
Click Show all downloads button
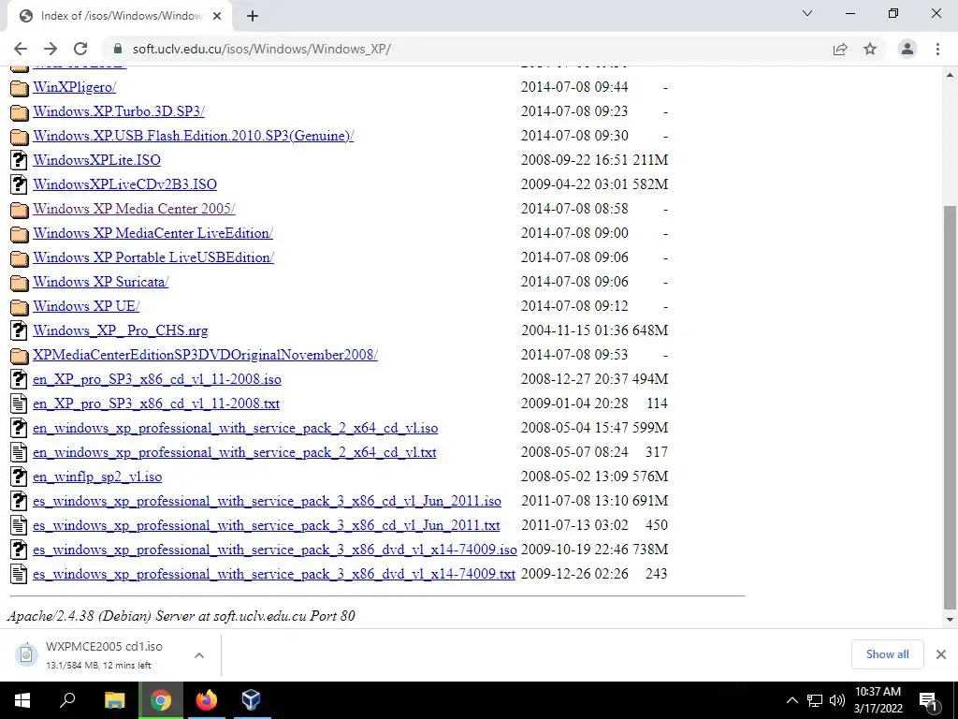pos(887,654)
